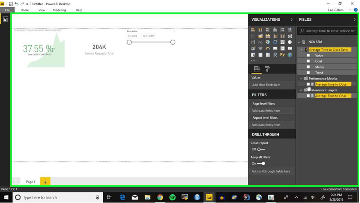Select the KPI visualization icon
This screenshot has width=360, height=203.
click(x=290, y=49)
